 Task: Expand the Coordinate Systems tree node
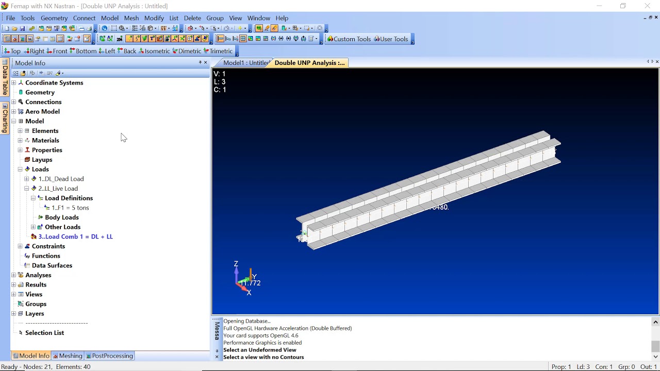pos(14,82)
